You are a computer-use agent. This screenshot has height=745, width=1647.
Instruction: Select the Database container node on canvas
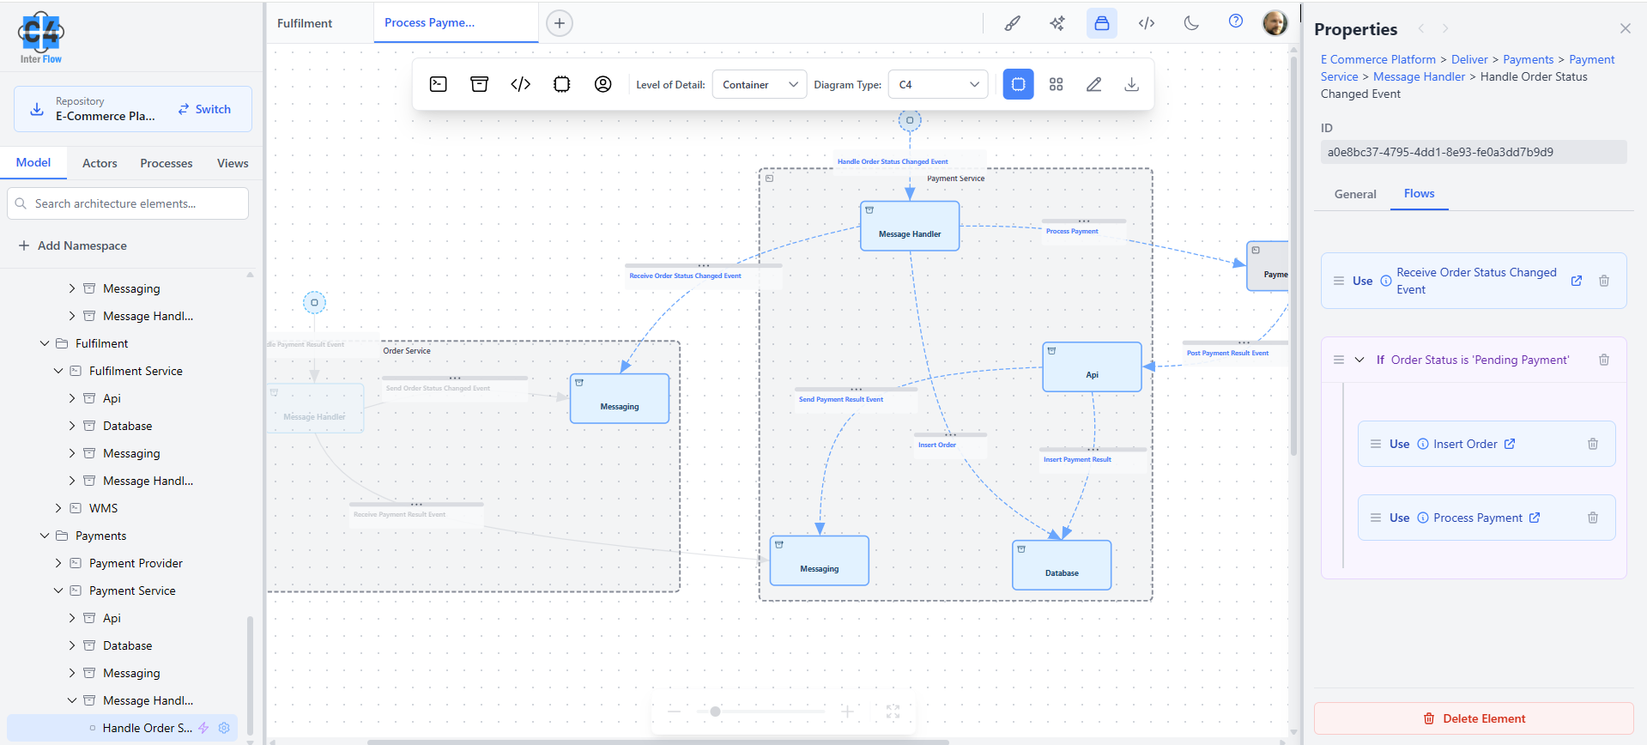click(1062, 565)
